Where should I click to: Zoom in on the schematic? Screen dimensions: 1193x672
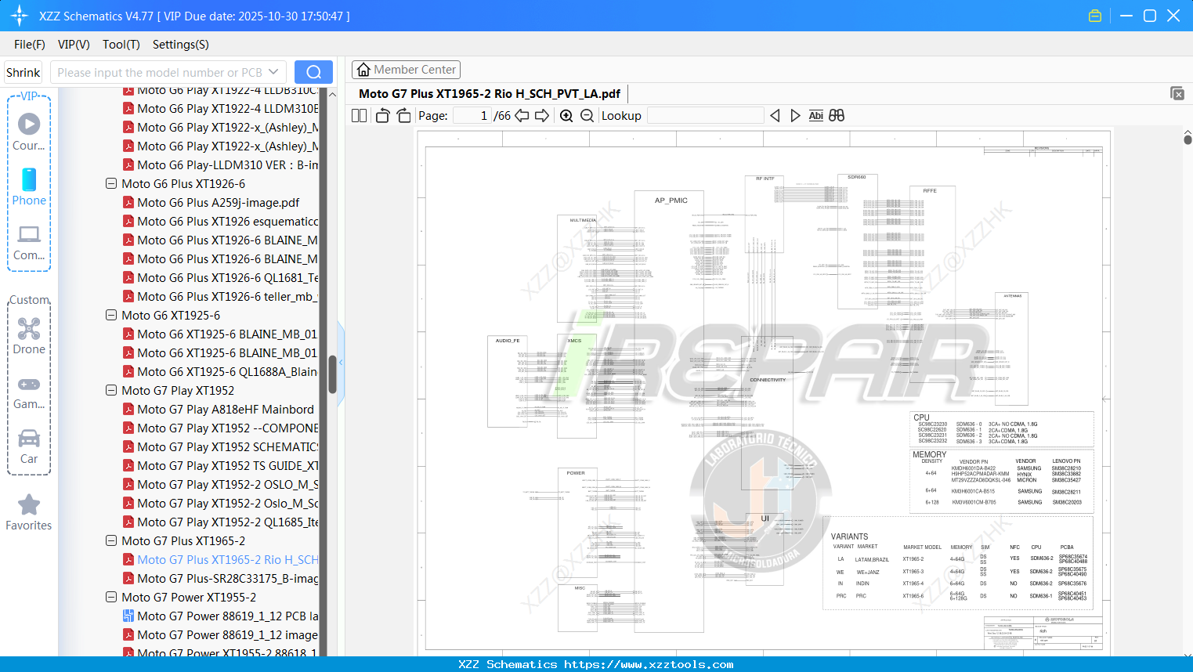pyautogui.click(x=566, y=116)
